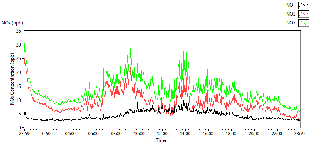311x143 pixels.
Task: Click the starting 23:59 time label
Action: (24, 134)
